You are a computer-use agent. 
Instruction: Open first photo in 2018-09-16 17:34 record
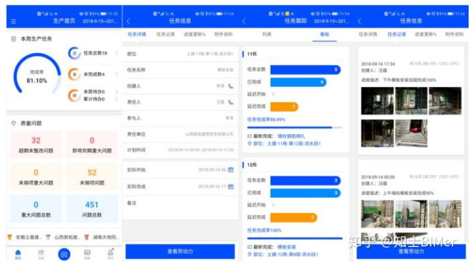coord(377,101)
